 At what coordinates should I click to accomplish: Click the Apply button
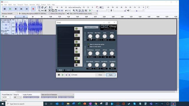[x=111, y=75]
